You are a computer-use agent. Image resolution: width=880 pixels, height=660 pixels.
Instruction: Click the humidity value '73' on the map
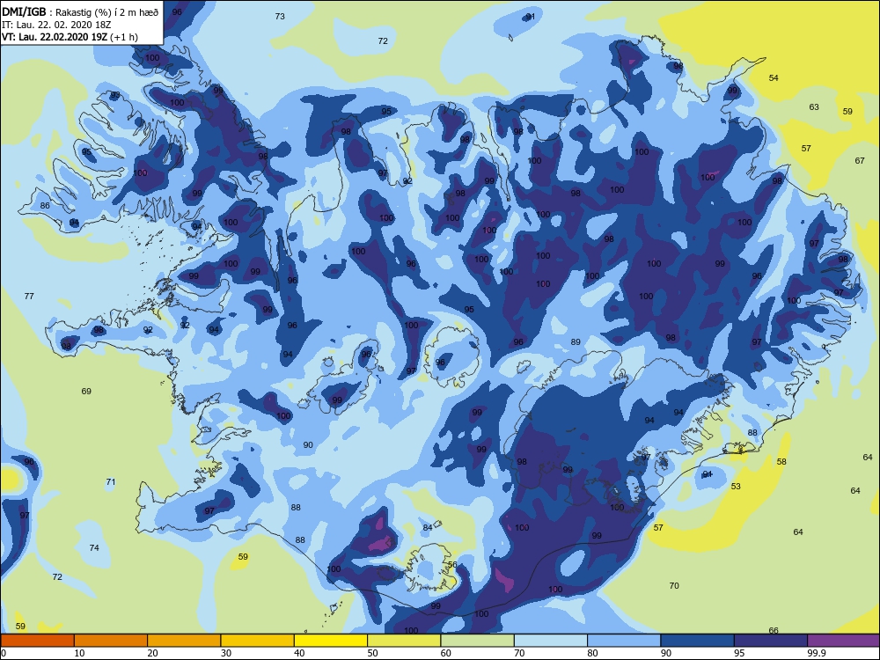tap(280, 17)
